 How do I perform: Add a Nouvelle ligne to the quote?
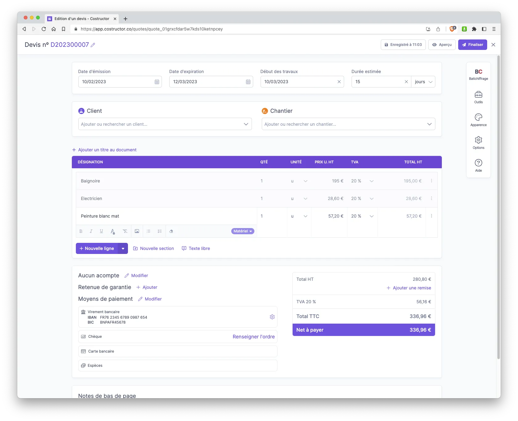click(x=97, y=248)
